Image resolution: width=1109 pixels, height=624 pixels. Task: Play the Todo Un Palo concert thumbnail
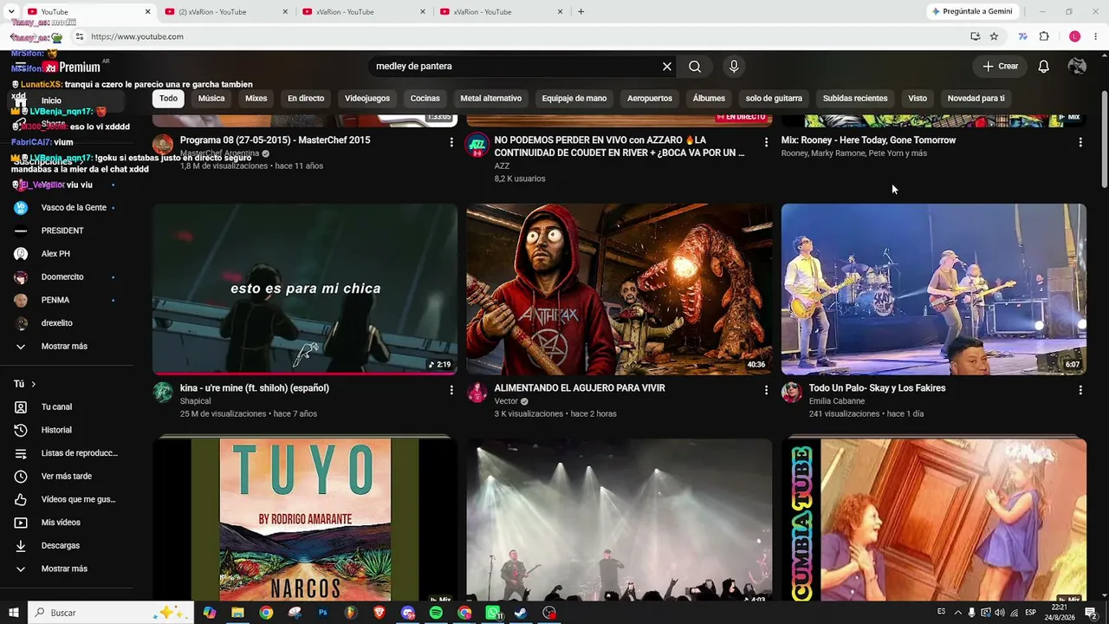coord(933,289)
